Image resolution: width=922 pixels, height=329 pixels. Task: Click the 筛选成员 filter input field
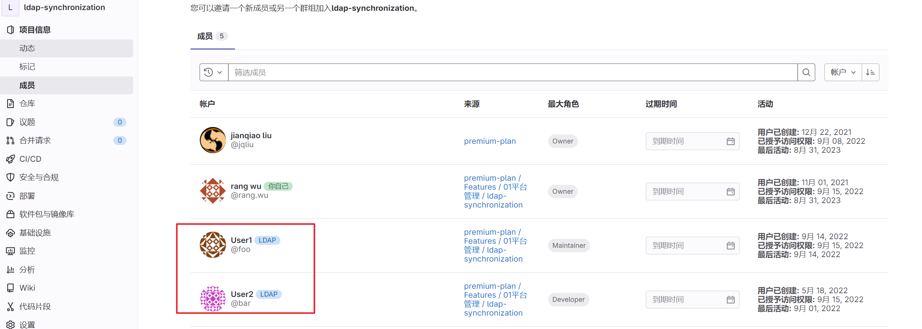coord(512,72)
